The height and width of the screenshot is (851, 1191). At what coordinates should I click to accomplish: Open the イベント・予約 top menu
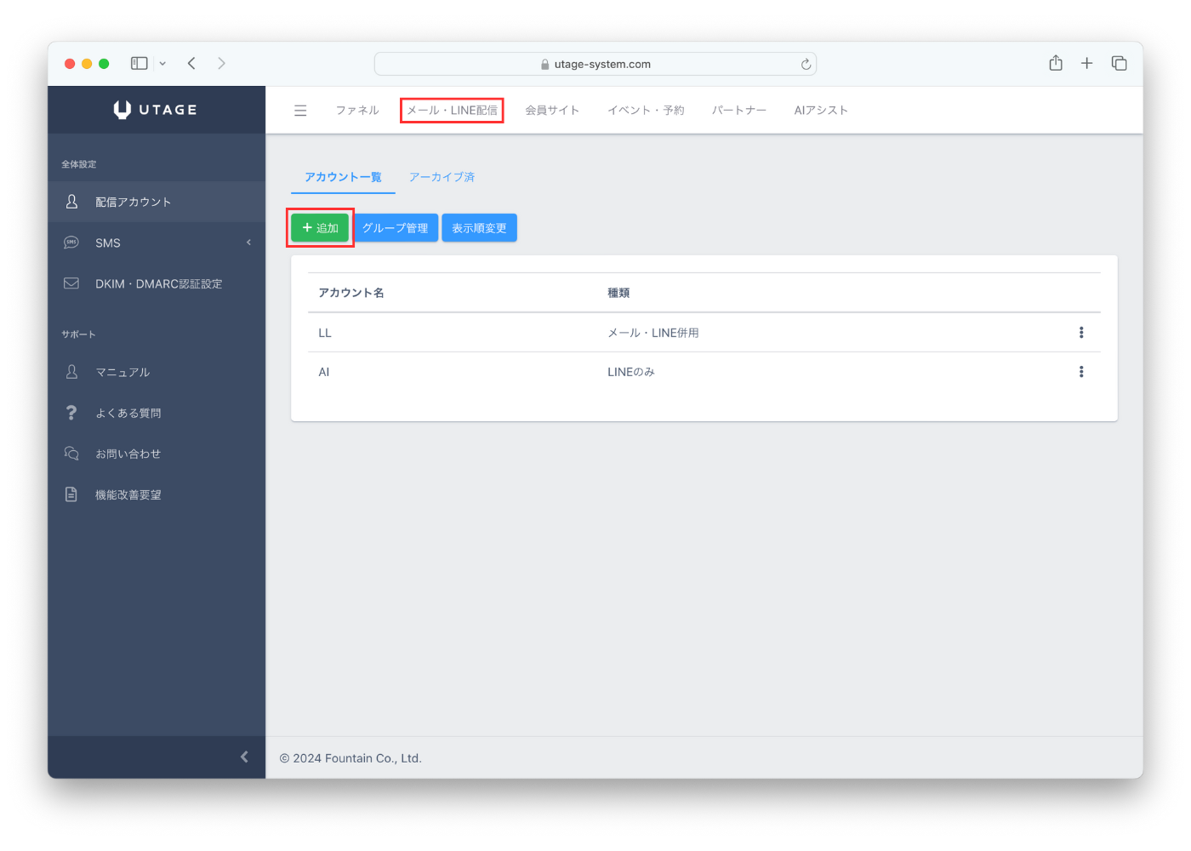646,111
